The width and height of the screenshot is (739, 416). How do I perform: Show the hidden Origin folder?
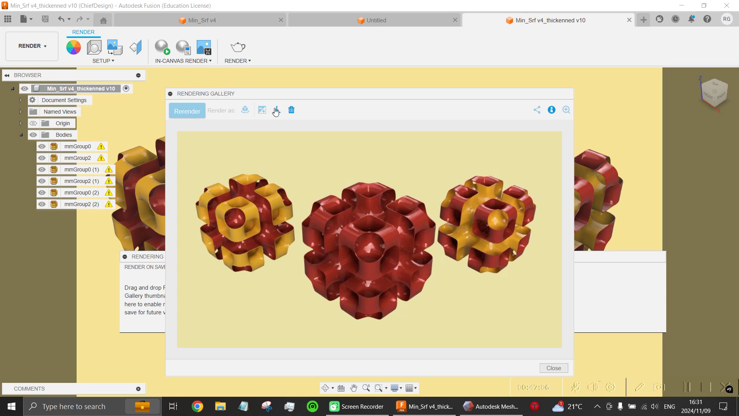pyautogui.click(x=33, y=123)
